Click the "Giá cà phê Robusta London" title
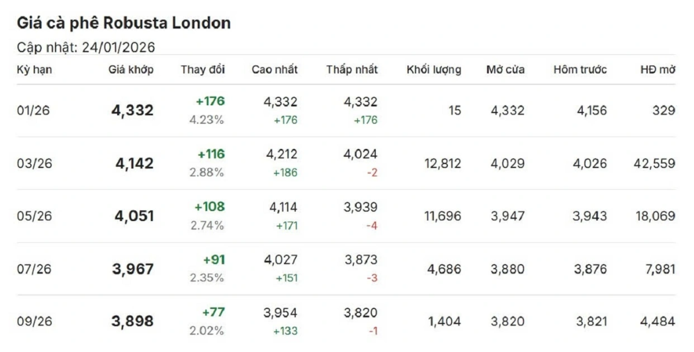Image resolution: width=694 pixels, height=352 pixels. (x=124, y=23)
